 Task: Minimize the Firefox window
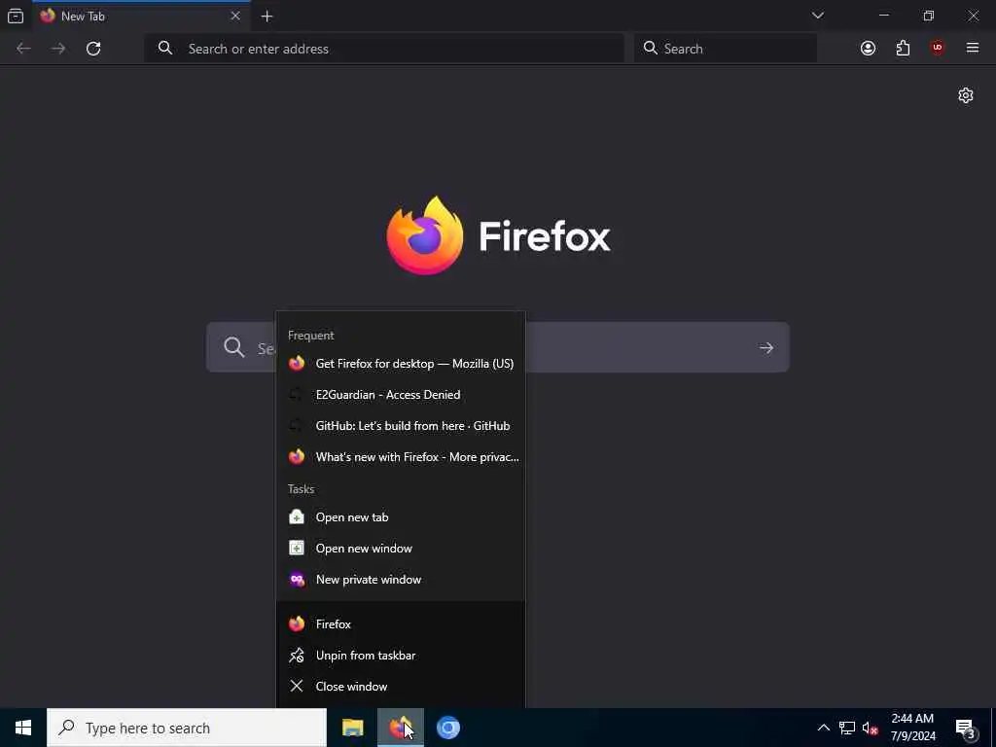point(883,16)
